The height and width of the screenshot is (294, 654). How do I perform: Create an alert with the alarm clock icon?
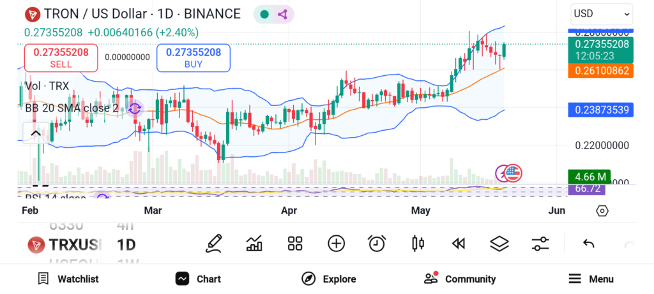pos(377,243)
